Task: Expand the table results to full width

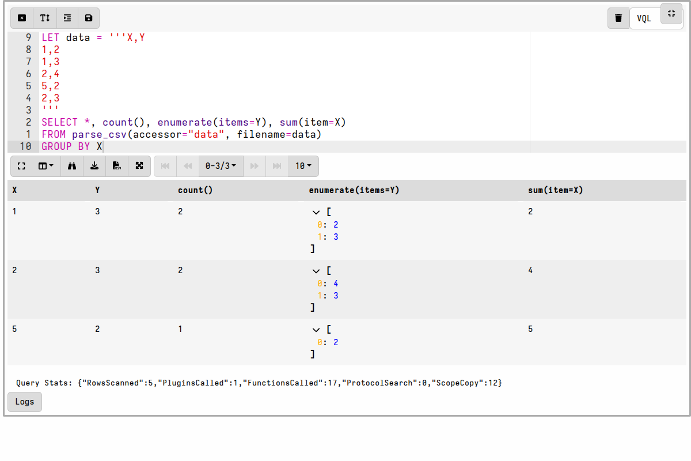Action: point(139,166)
